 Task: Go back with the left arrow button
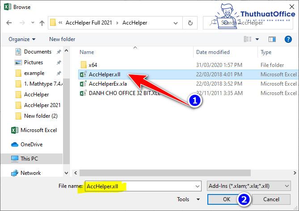point(9,23)
